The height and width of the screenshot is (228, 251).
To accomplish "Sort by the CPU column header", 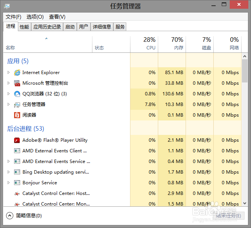I will click(x=144, y=44).
